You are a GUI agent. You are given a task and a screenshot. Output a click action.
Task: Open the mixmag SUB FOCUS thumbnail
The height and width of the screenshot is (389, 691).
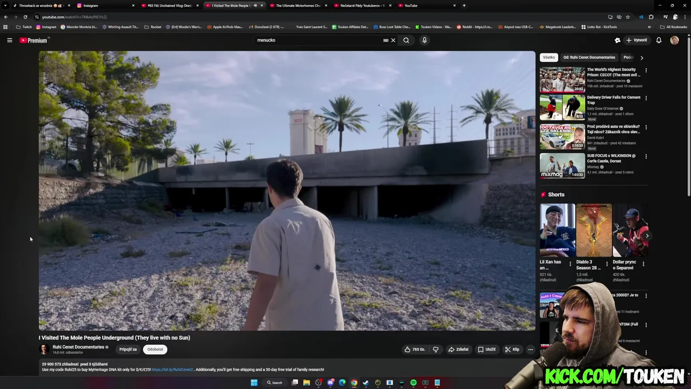(562, 166)
